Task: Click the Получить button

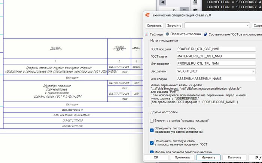Action: pos(234,157)
